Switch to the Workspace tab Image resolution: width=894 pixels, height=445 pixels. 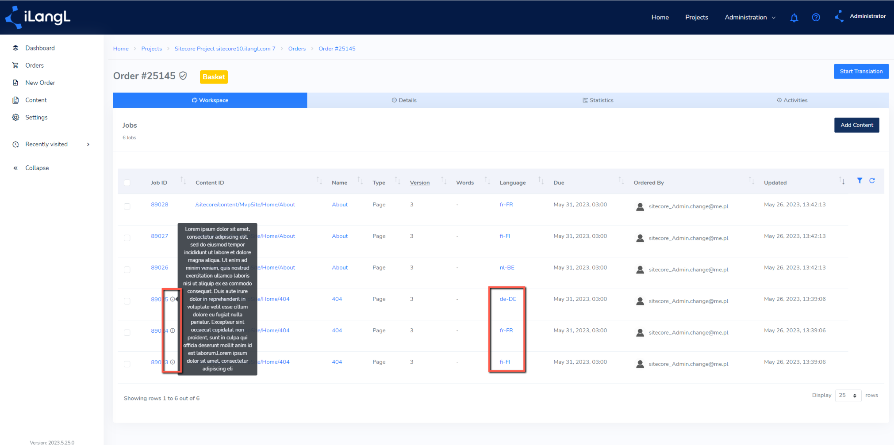click(210, 100)
